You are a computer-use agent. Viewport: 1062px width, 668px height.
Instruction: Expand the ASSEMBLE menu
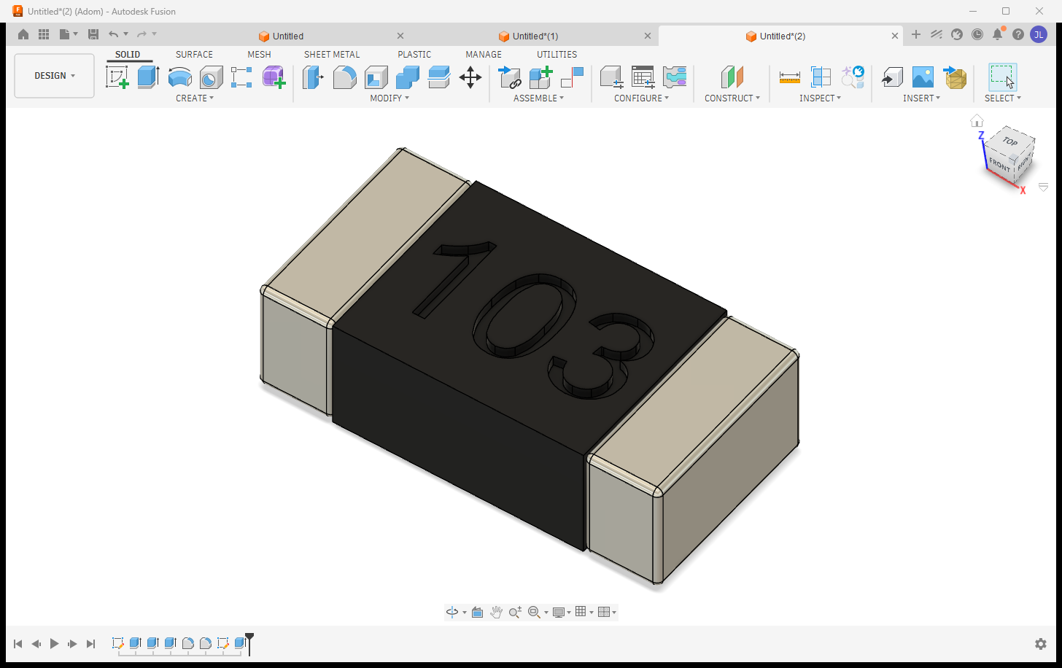538,98
